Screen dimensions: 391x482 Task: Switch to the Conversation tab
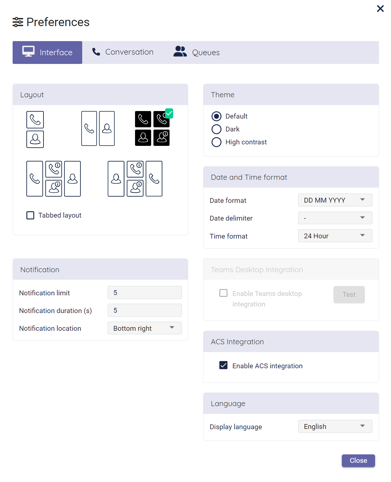click(x=123, y=52)
